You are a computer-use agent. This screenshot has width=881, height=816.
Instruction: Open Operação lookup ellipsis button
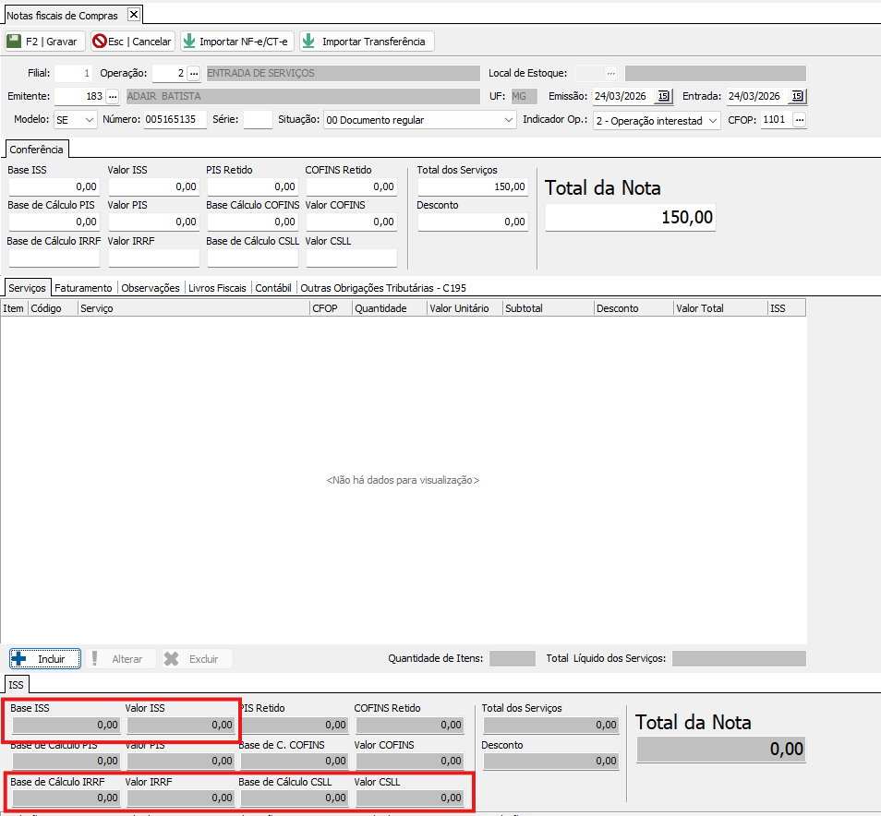pos(193,73)
